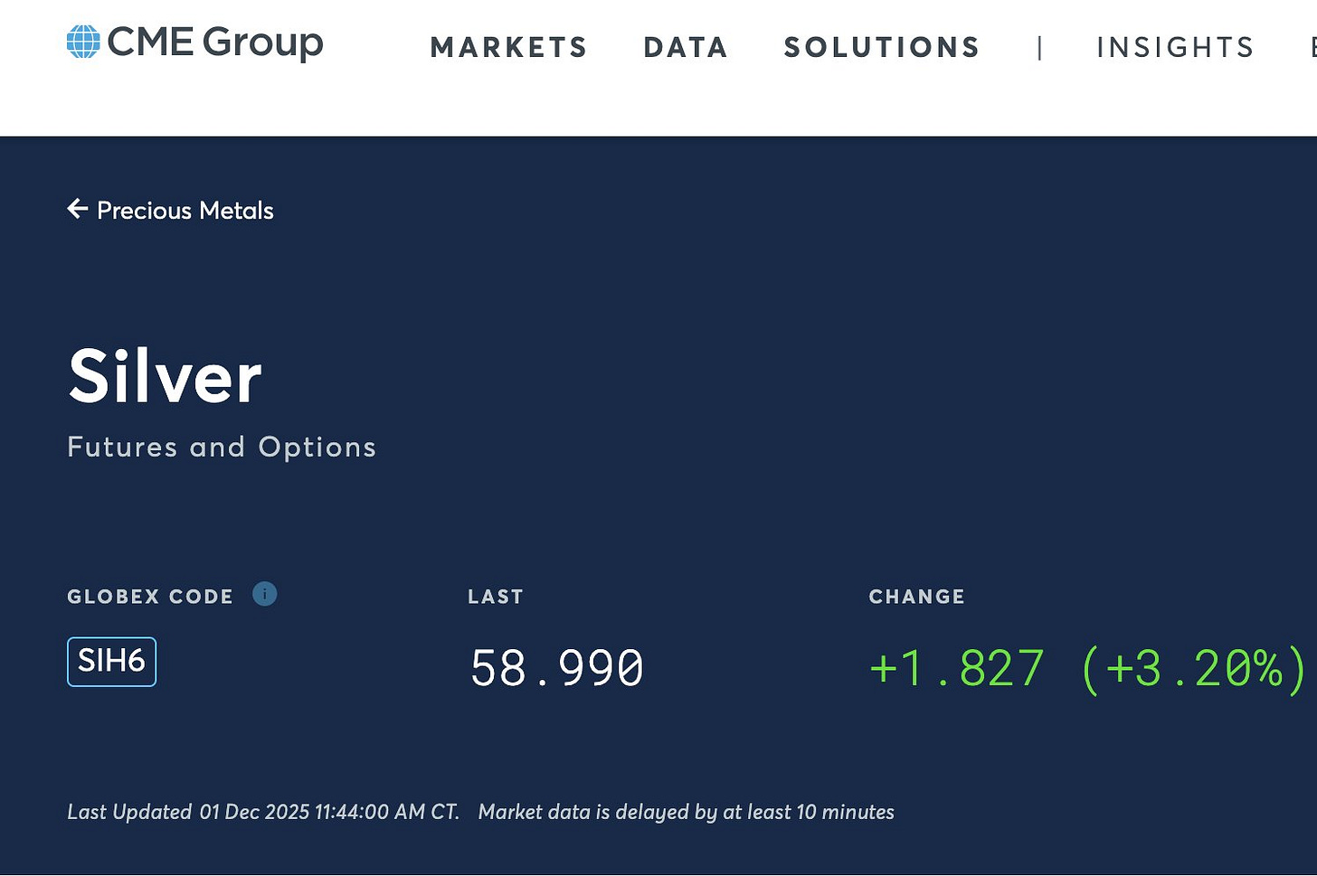Click the back arrow beside Precious Metals

78,210
